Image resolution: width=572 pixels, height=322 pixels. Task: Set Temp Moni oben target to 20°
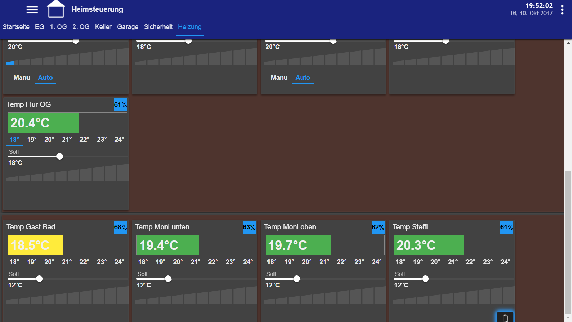point(307,262)
